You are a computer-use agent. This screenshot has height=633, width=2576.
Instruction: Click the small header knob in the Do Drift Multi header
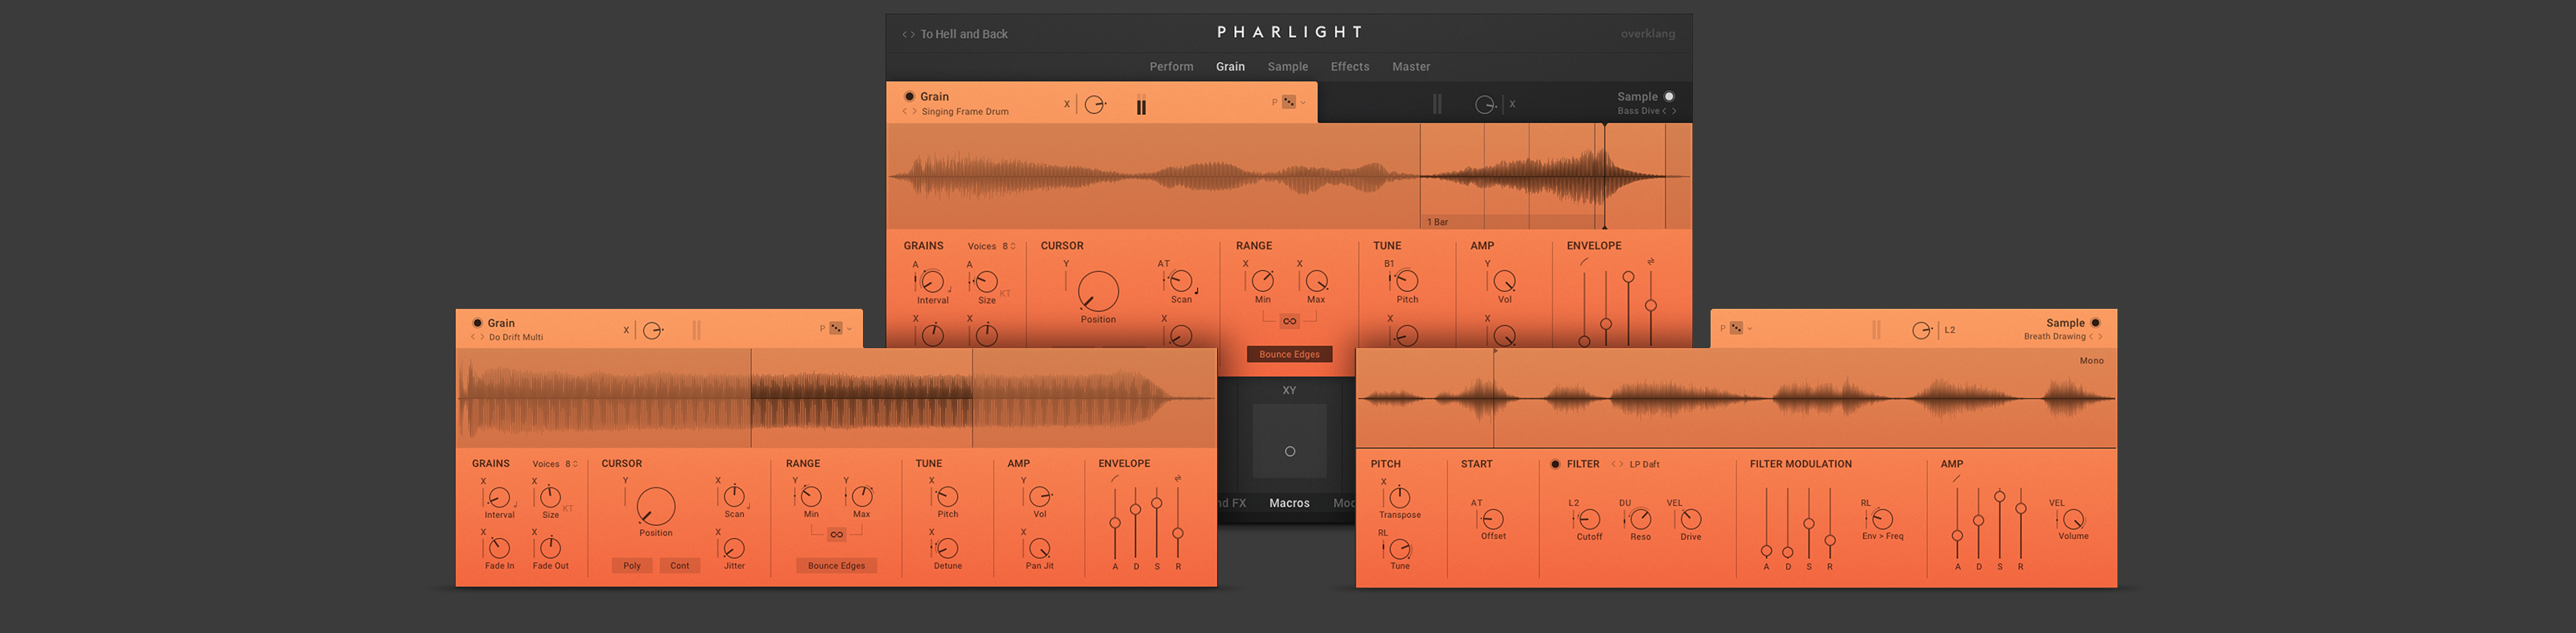652,331
